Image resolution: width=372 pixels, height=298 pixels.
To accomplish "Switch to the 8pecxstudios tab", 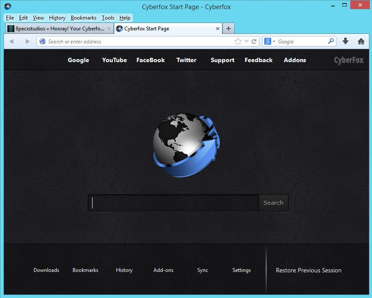I will (59, 29).
